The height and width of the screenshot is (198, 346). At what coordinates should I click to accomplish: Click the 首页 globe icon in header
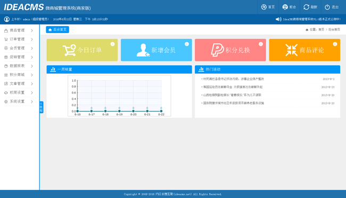[x=263, y=7]
